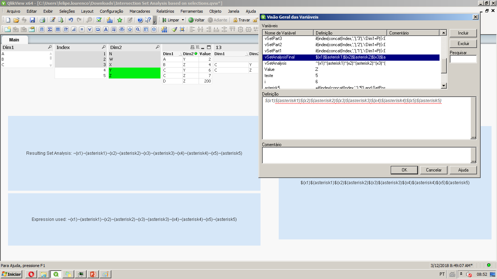Image resolution: width=497 pixels, height=279 pixels.
Task: Select value A in Dim1 list box
Action: point(25,54)
